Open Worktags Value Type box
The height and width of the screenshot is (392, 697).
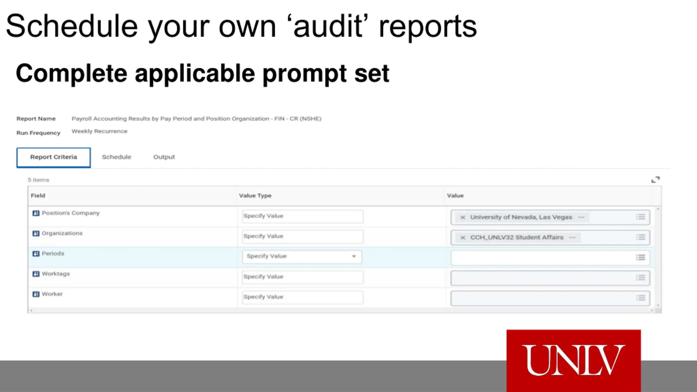pyautogui.click(x=302, y=277)
